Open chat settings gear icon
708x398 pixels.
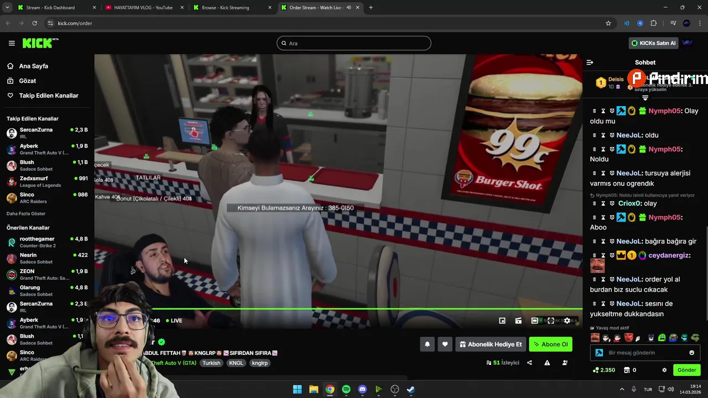click(664, 370)
